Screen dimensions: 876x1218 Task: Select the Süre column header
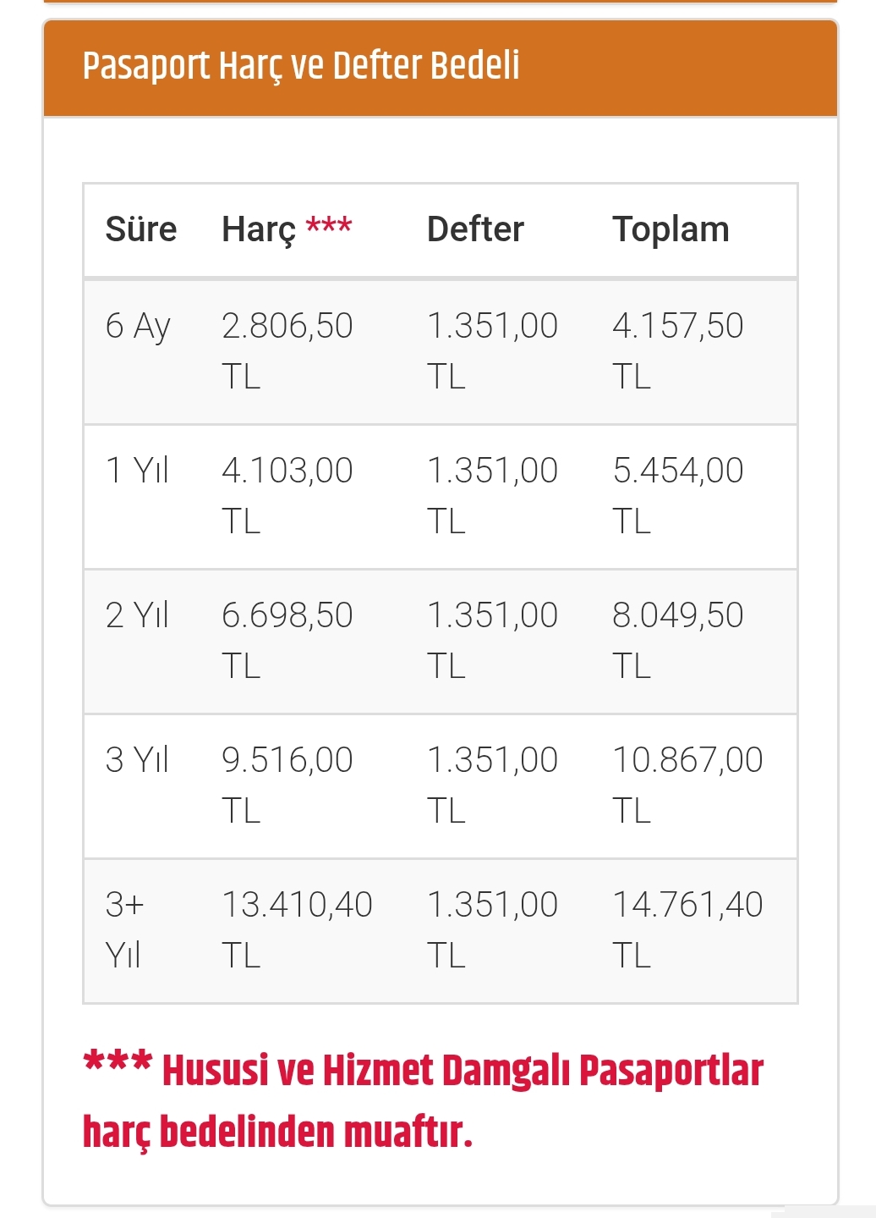(x=141, y=229)
